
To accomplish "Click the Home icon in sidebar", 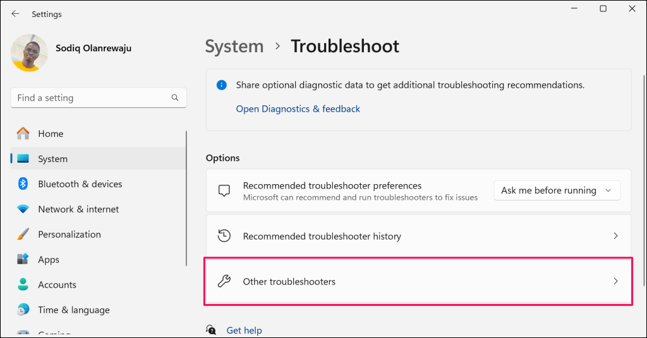I will click(23, 134).
